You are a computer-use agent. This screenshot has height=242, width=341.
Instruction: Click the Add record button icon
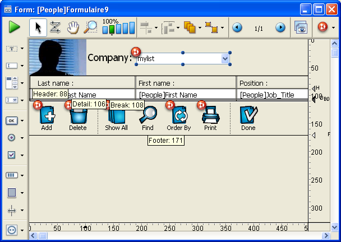[x=47, y=115]
